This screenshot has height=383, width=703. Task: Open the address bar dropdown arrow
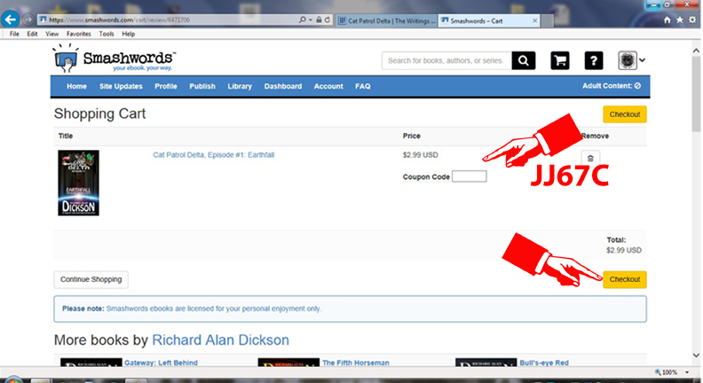tap(311, 20)
